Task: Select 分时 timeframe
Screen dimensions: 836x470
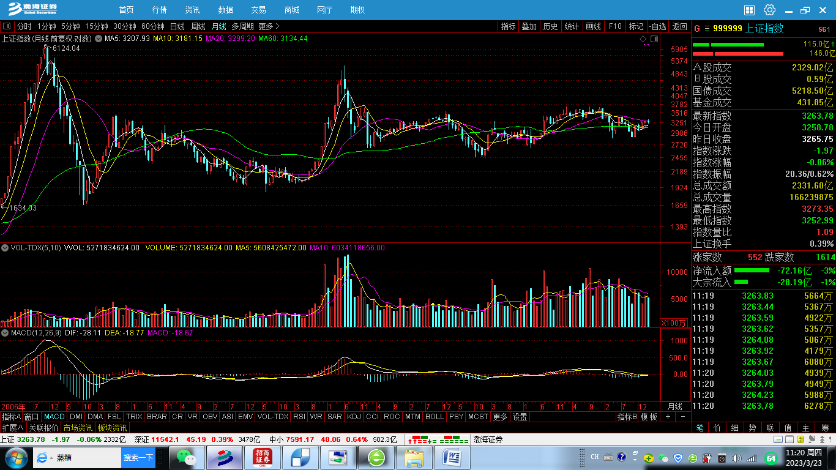Action: 24,26
